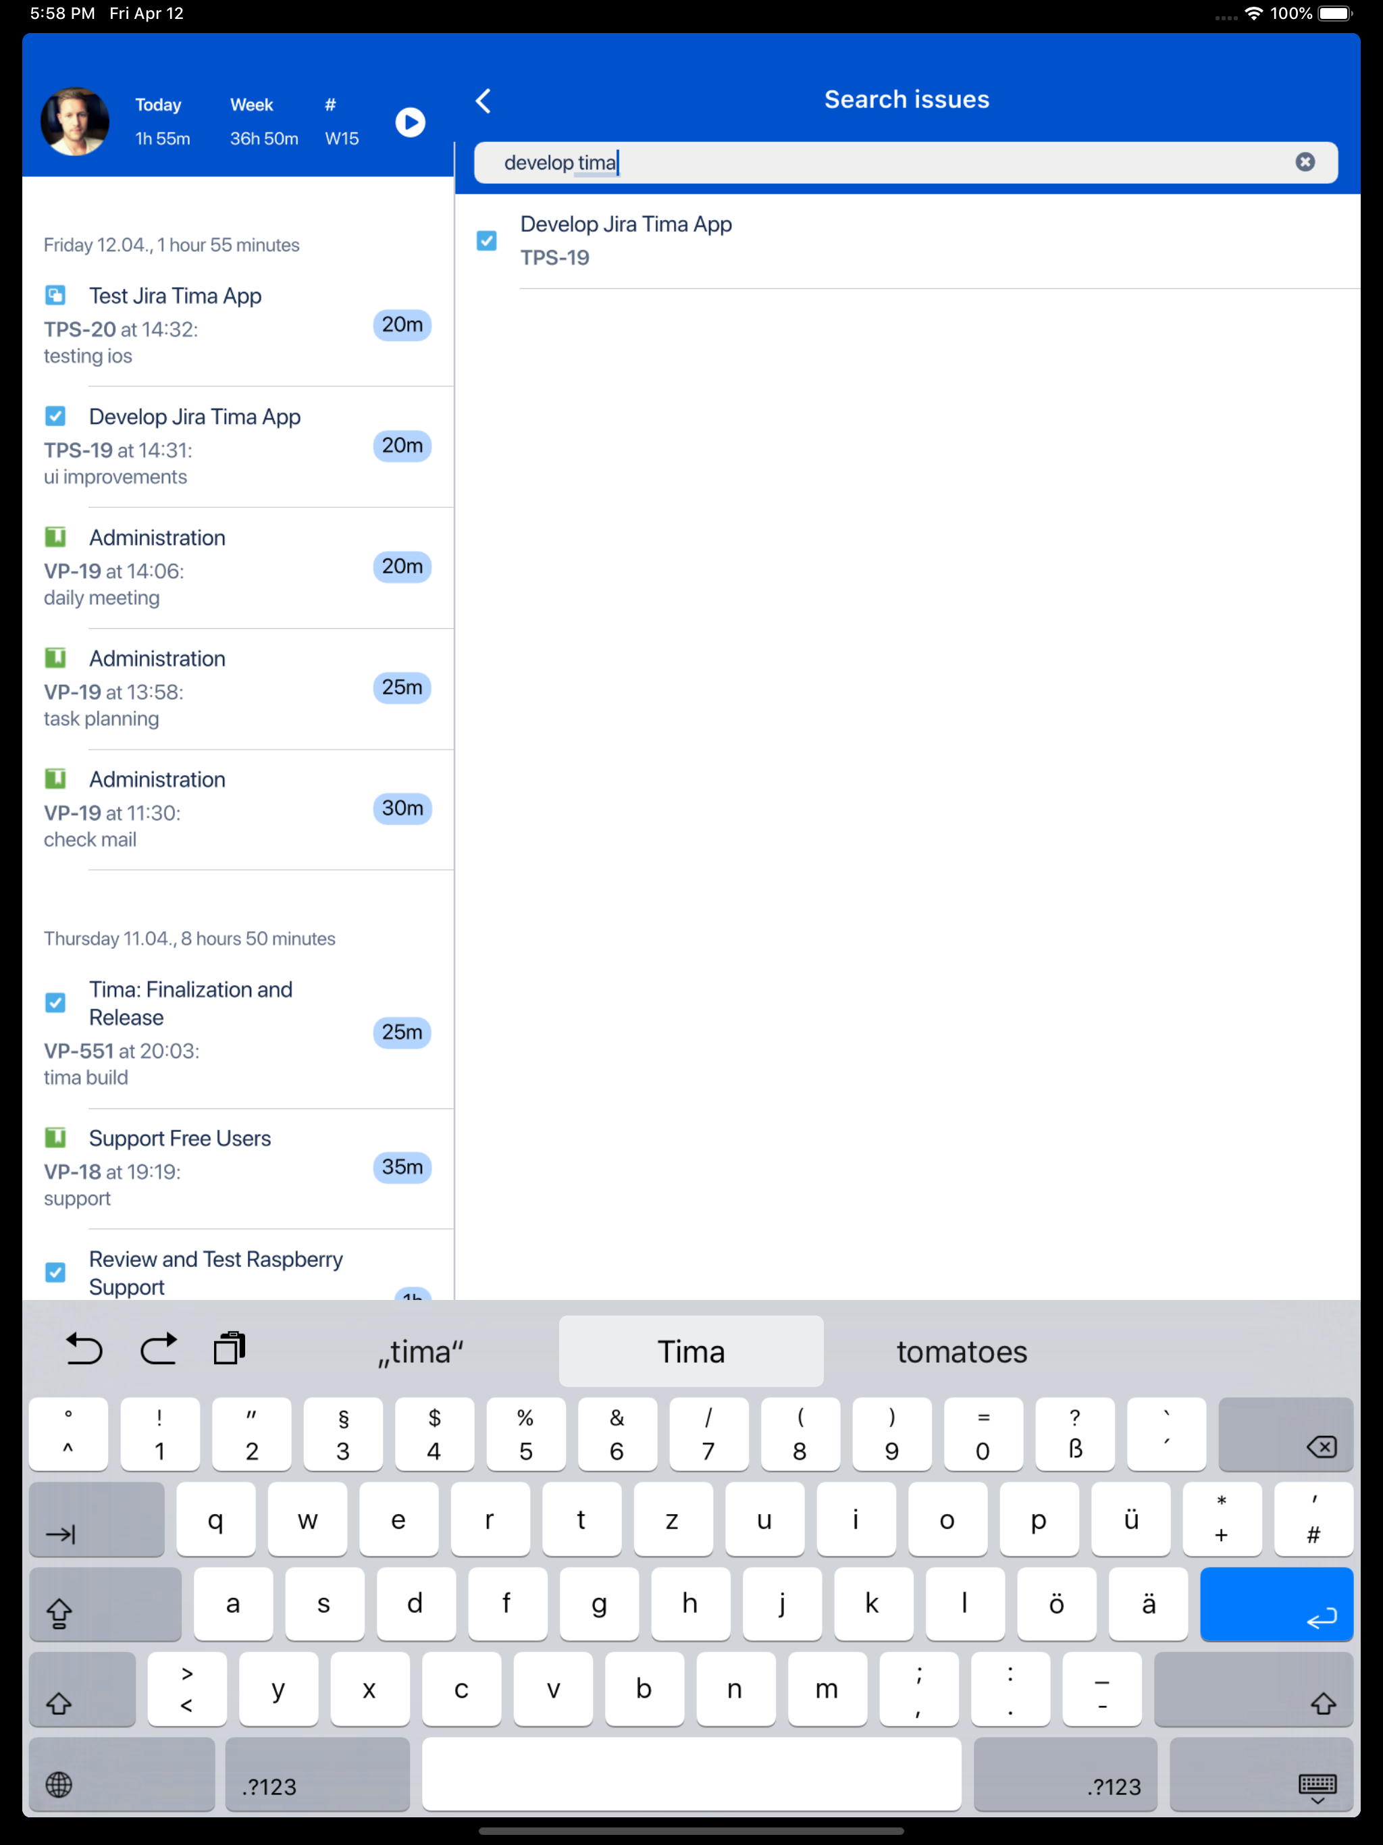Viewport: 1383px width, 1845px height.
Task: Tap the keyboard backspace key
Action: tap(1285, 1434)
